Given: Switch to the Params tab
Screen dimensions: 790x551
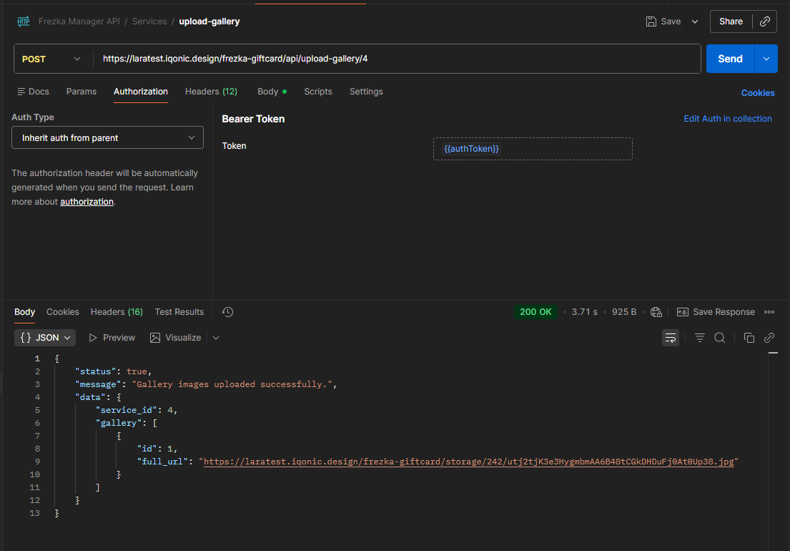Looking at the screenshot, I should click(x=81, y=92).
